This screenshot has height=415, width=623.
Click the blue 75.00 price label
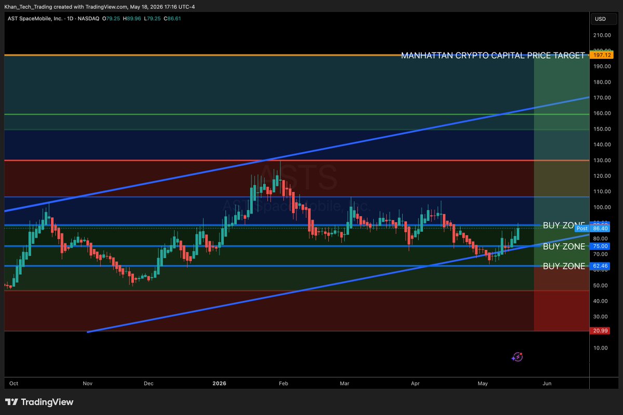599,247
